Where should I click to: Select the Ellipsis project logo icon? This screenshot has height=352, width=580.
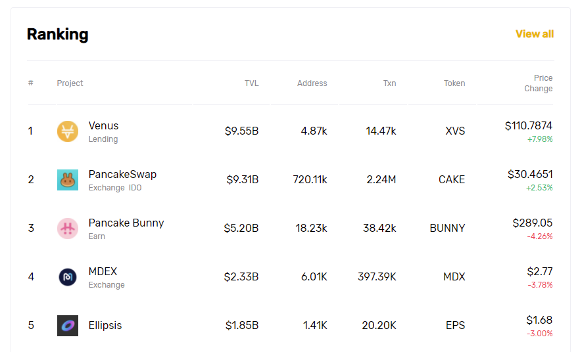68,326
